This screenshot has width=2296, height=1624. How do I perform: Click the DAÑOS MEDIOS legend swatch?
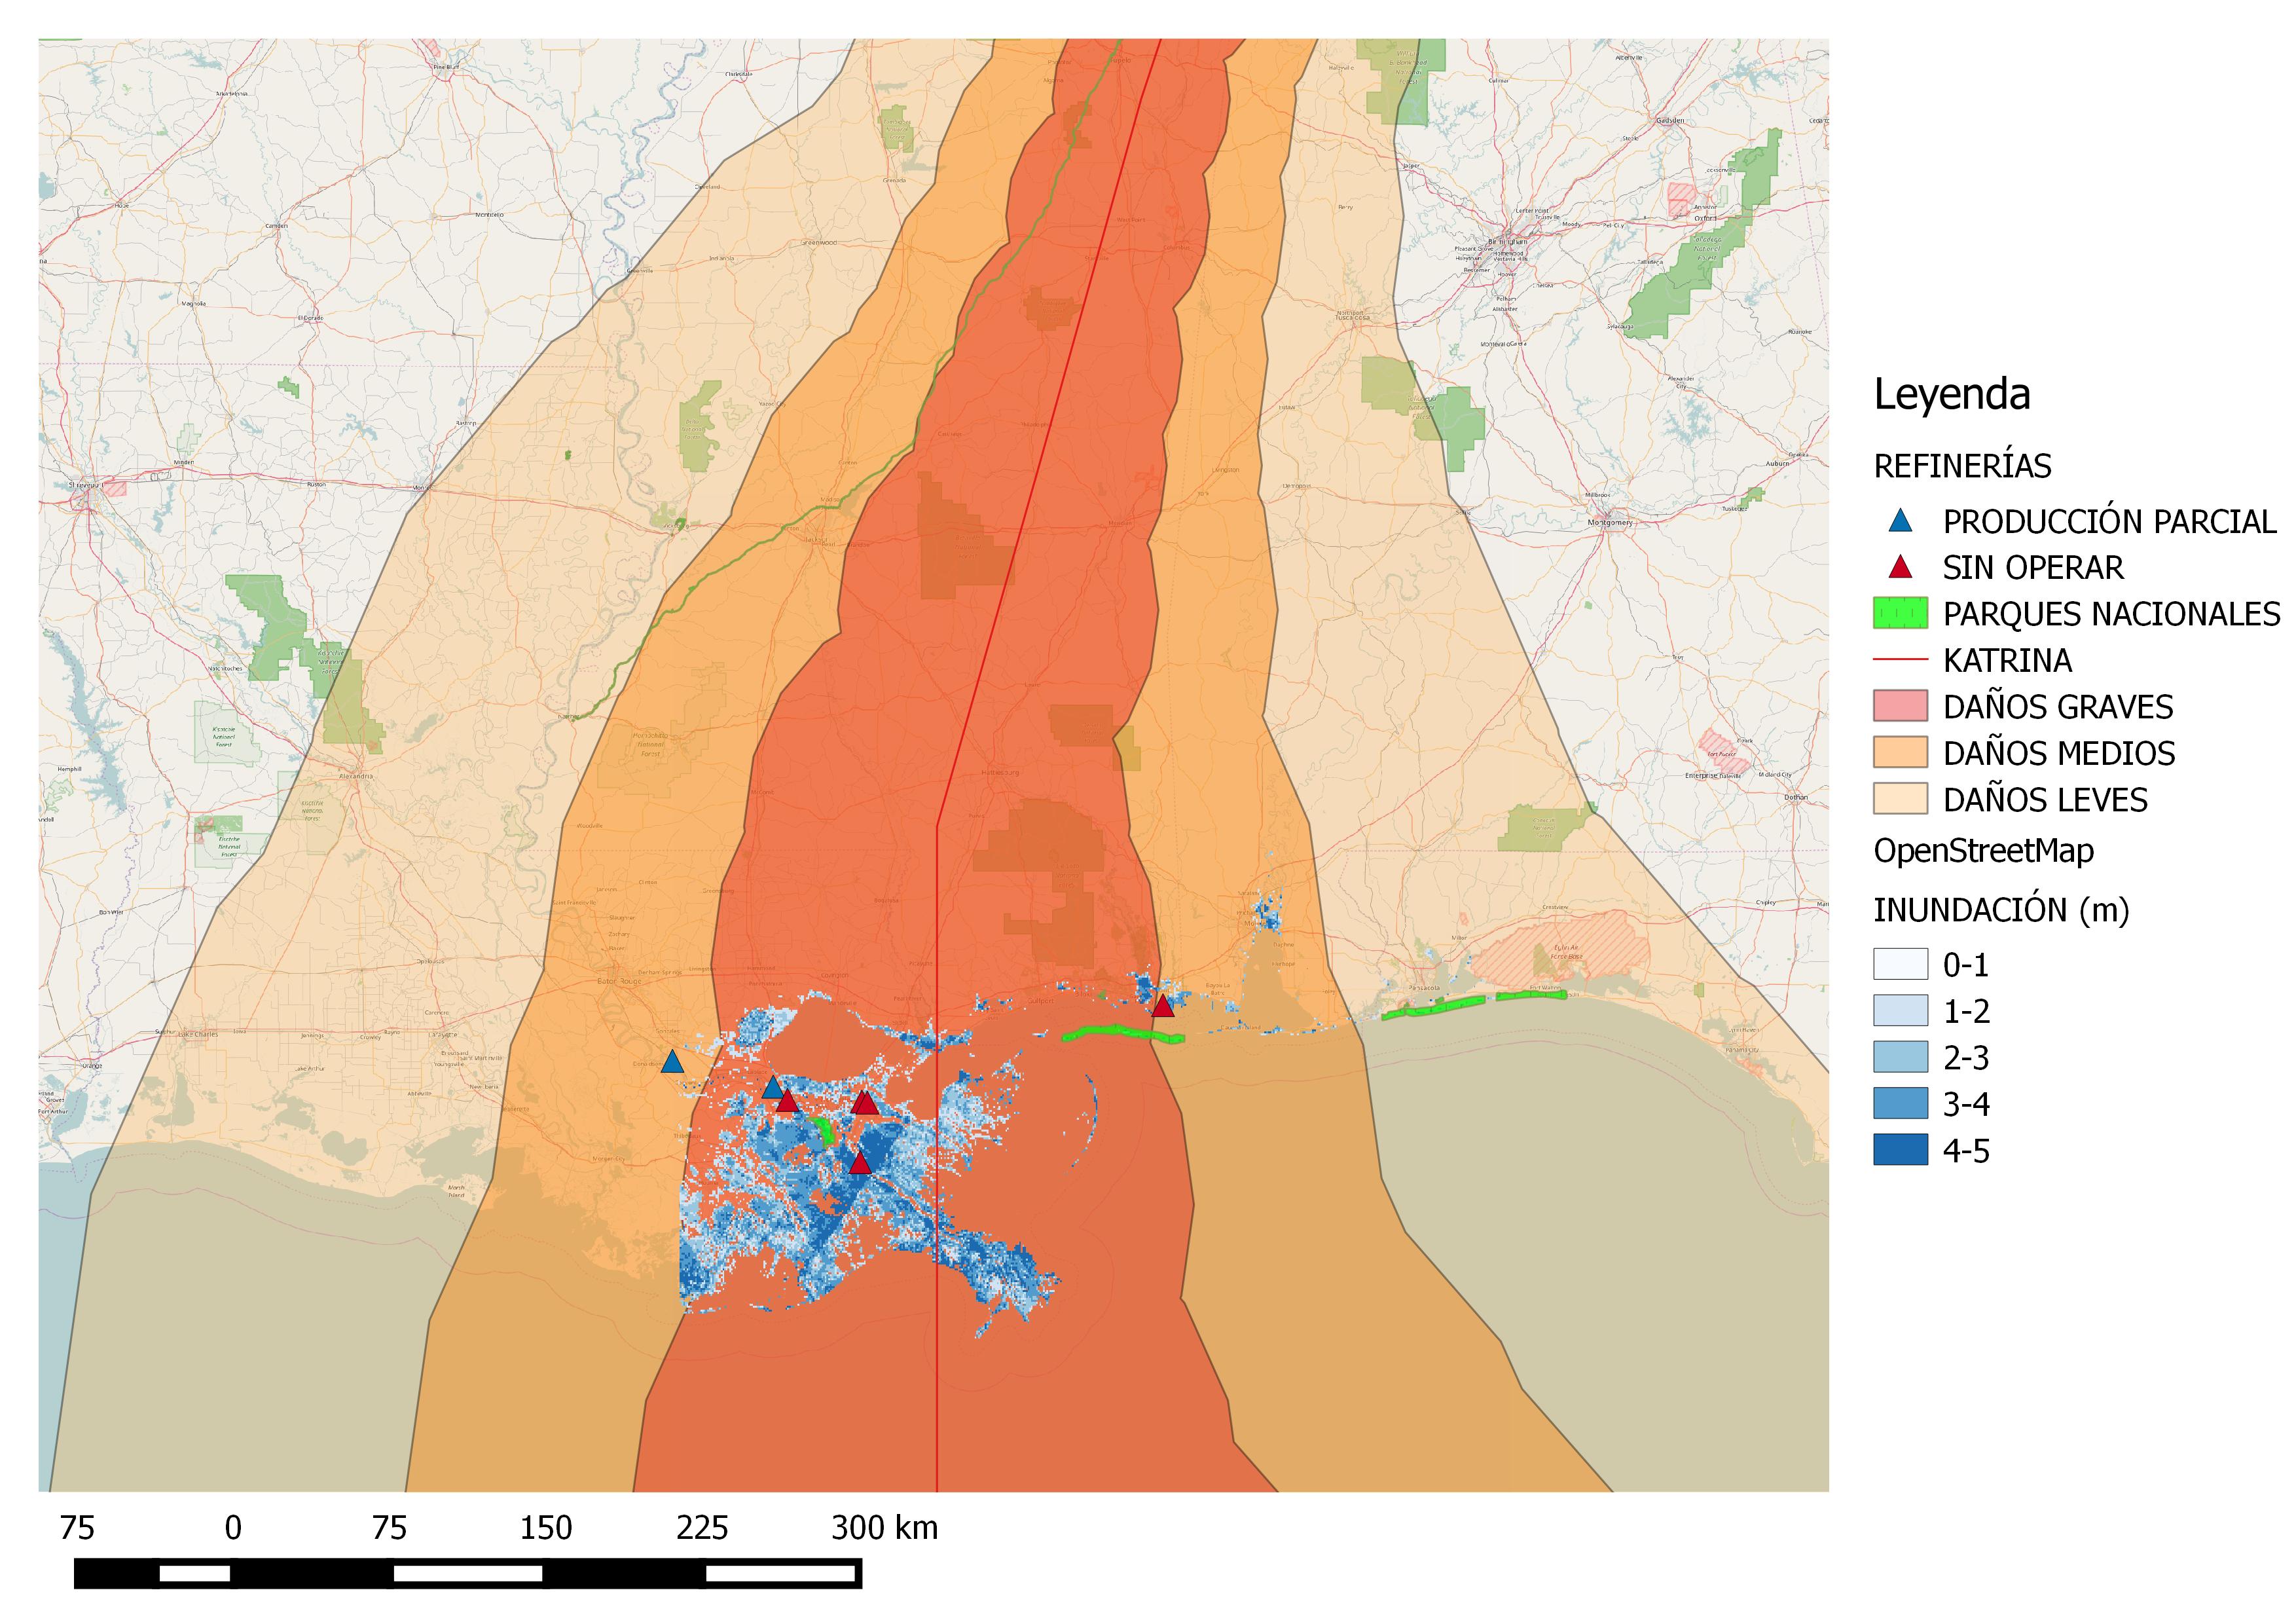(1900, 753)
